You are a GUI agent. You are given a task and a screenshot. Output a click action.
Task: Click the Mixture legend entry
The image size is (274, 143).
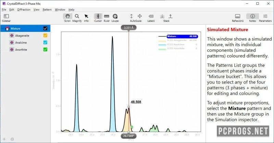(178, 36)
